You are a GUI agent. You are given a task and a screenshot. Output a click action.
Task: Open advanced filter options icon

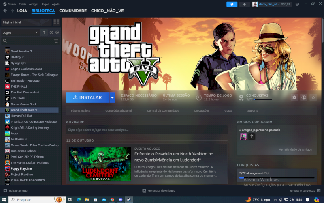[x=56, y=41]
